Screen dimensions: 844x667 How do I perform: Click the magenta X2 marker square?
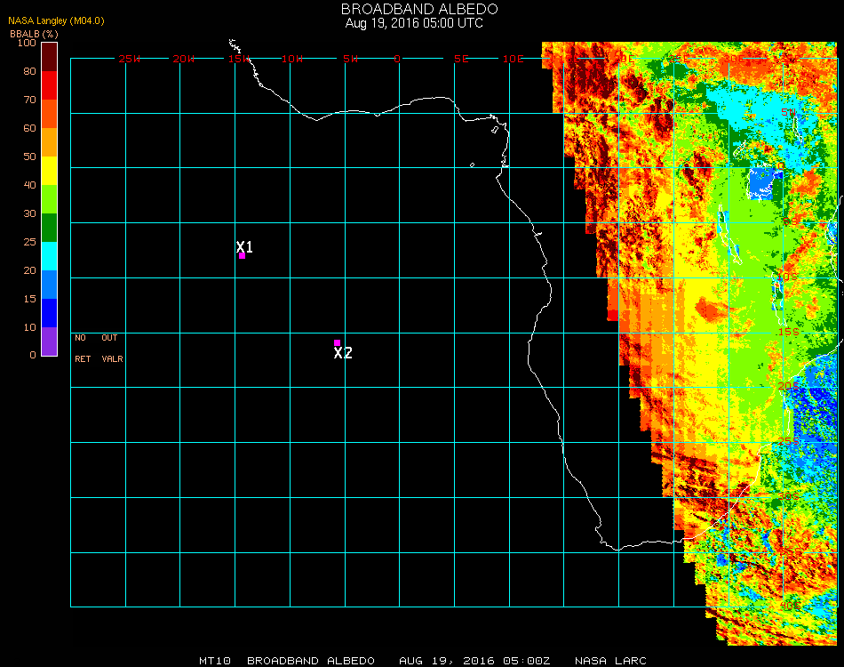coord(337,342)
